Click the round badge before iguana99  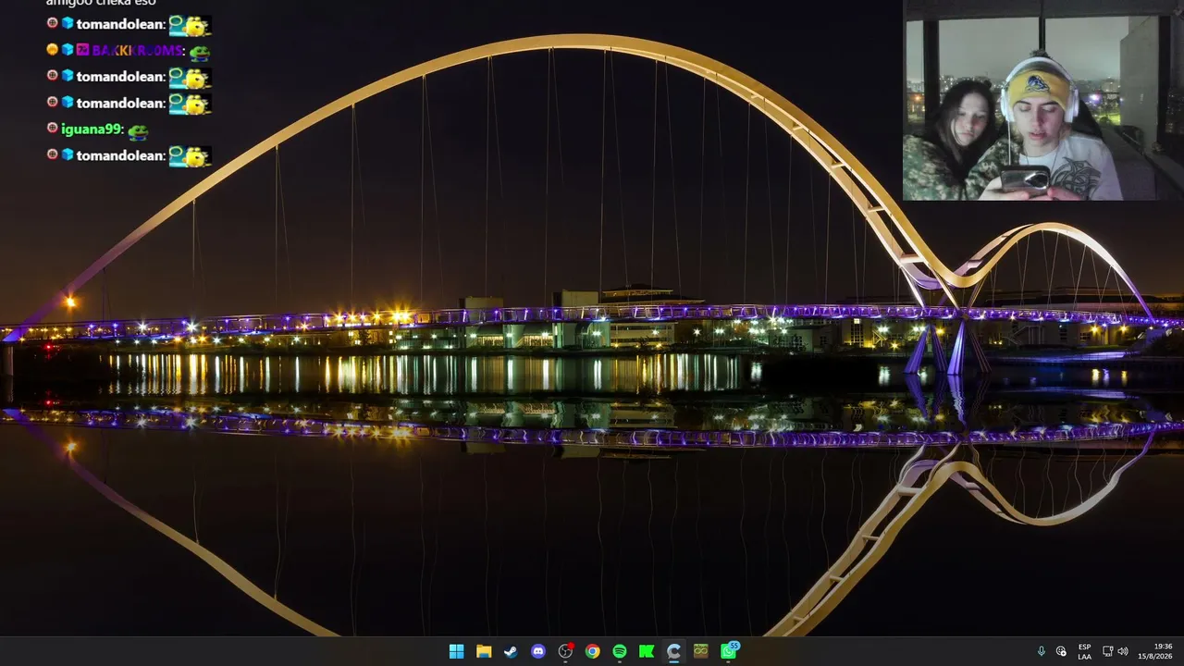pyautogui.click(x=52, y=129)
